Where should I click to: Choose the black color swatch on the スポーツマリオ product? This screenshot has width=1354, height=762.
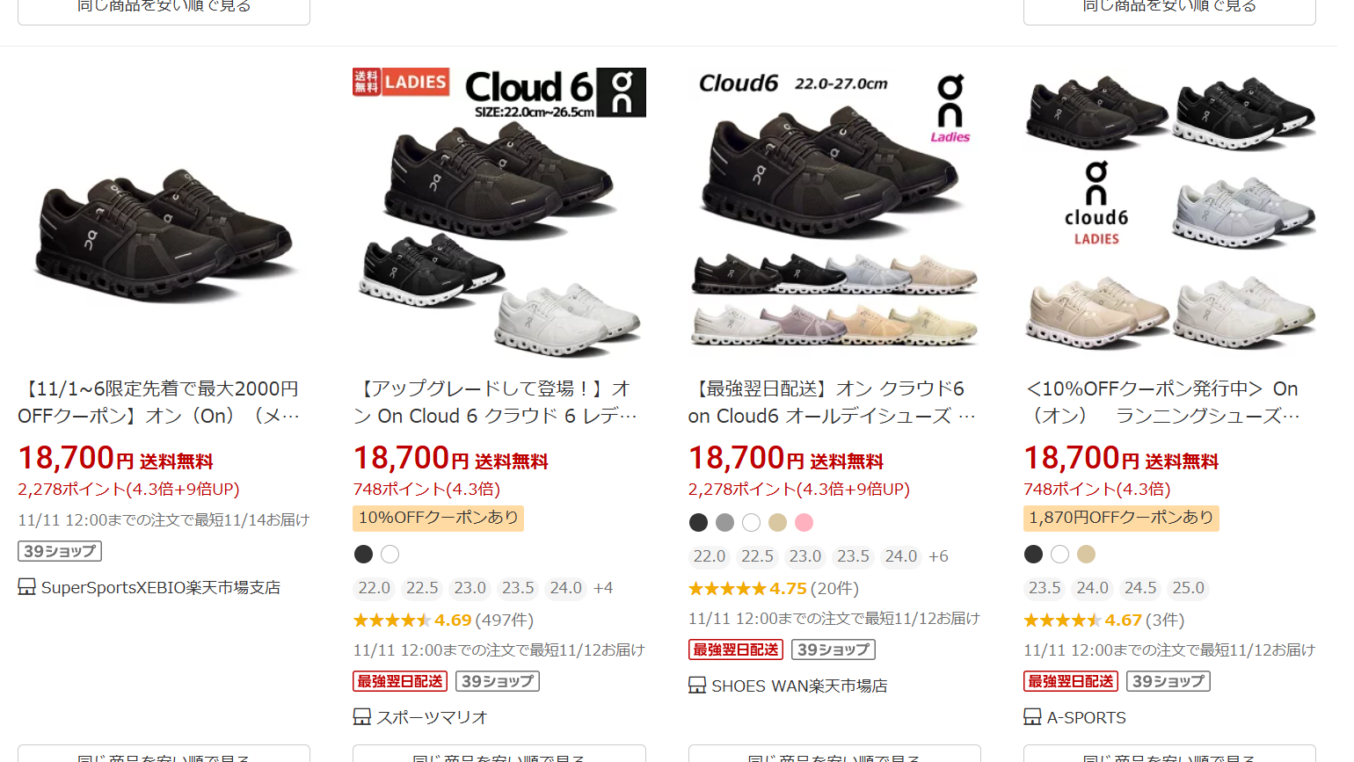point(363,555)
